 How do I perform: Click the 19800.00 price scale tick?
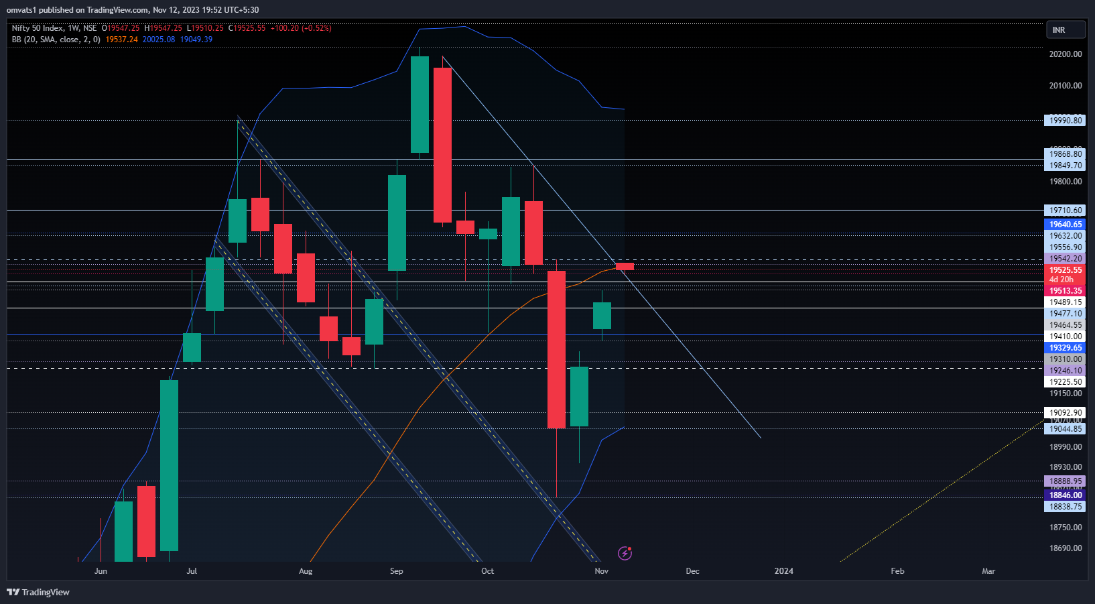(x=1066, y=182)
